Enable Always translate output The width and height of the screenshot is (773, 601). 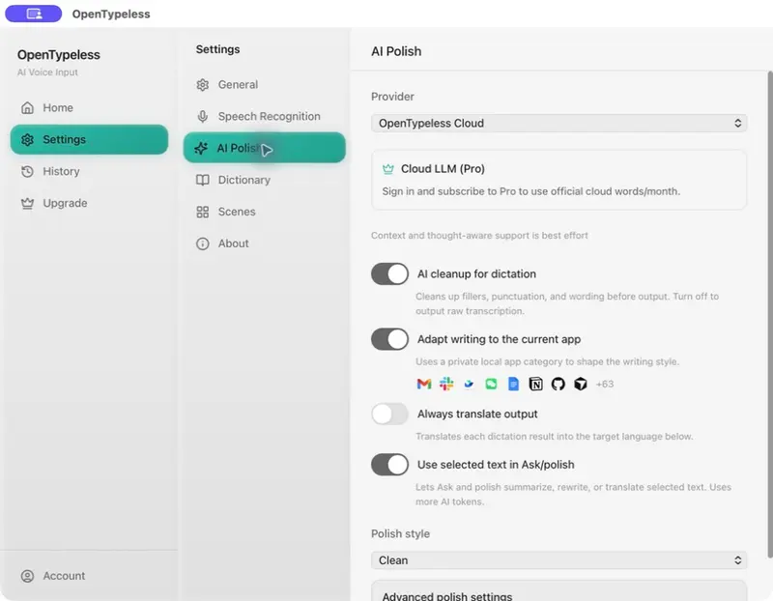coord(390,415)
